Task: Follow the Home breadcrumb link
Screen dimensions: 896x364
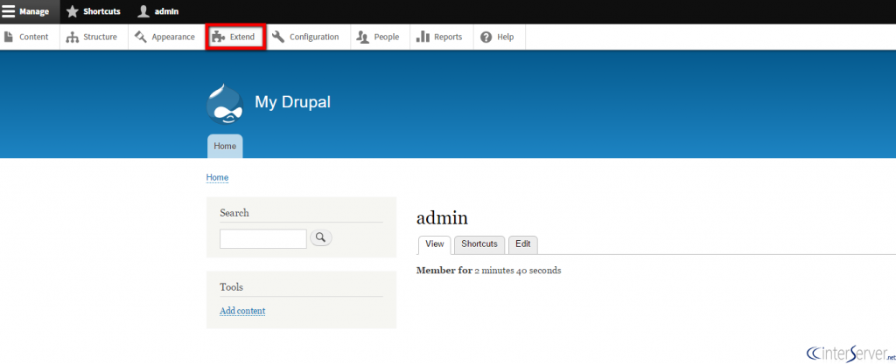Action: tap(217, 178)
